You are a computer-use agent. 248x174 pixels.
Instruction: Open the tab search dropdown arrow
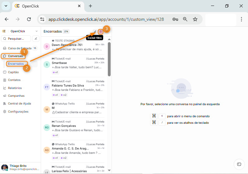(6, 6)
